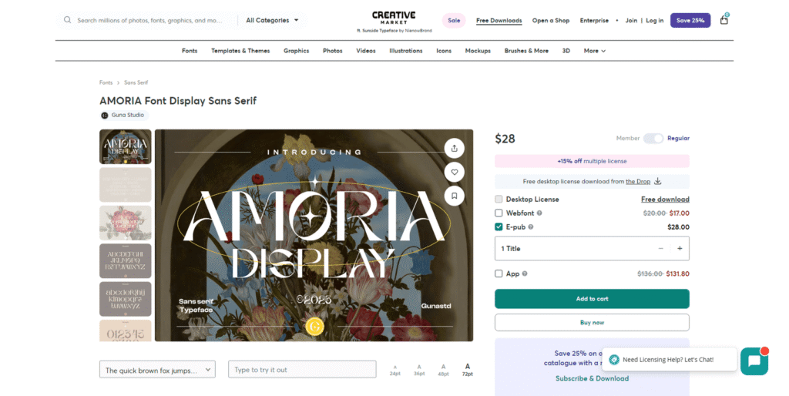Click the Join link
Viewport: 789px width, 396px height.
click(632, 21)
